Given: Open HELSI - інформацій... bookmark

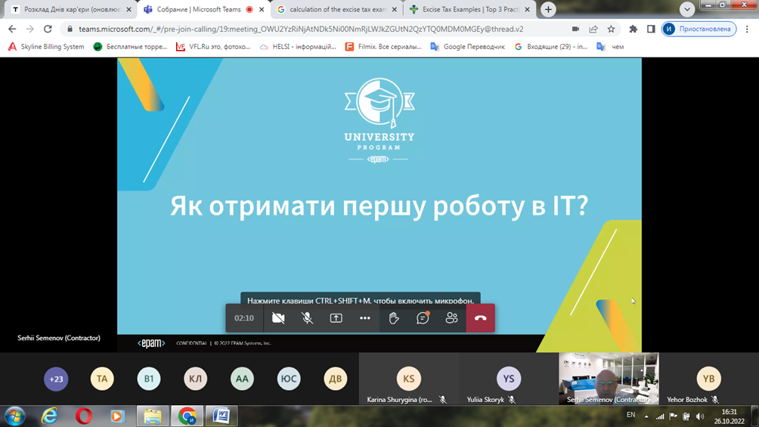Looking at the screenshot, I should pos(298,47).
